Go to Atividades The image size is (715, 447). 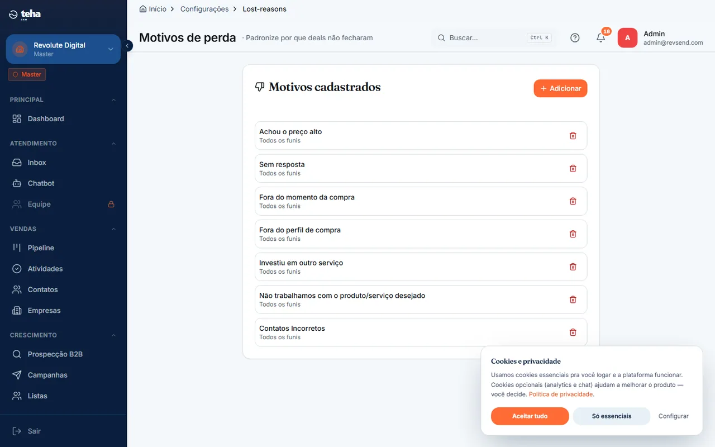point(64,269)
